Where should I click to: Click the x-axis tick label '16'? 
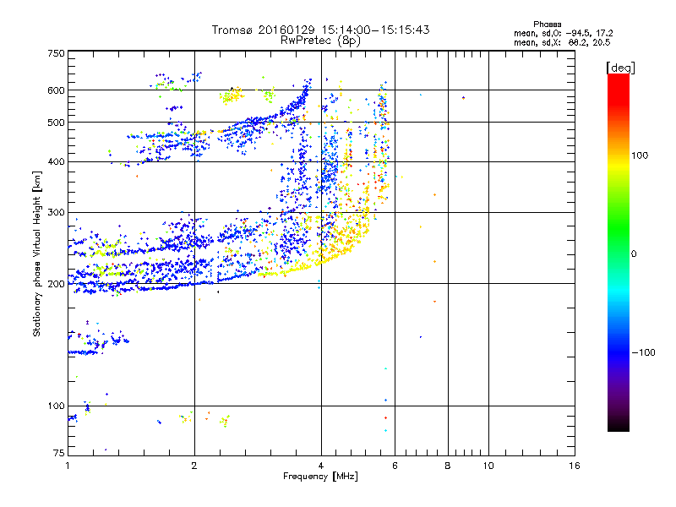[575, 466]
